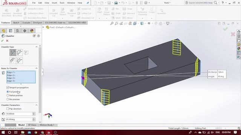The width and height of the screenshot is (241, 135).
Task: Click Angle 45deg callout value
Action: click(221, 76)
